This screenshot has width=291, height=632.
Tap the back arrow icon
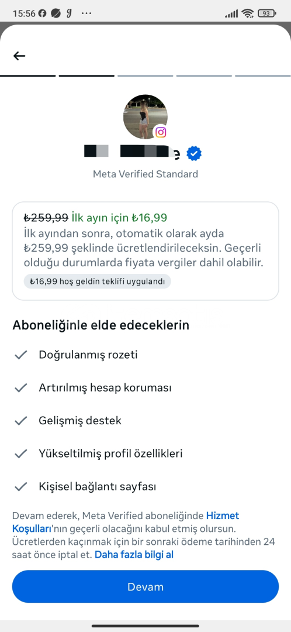(x=19, y=56)
